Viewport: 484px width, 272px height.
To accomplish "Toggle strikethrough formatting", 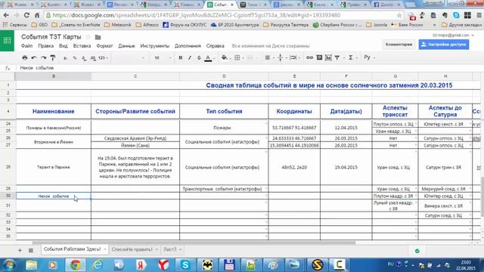I will tap(199, 57).
